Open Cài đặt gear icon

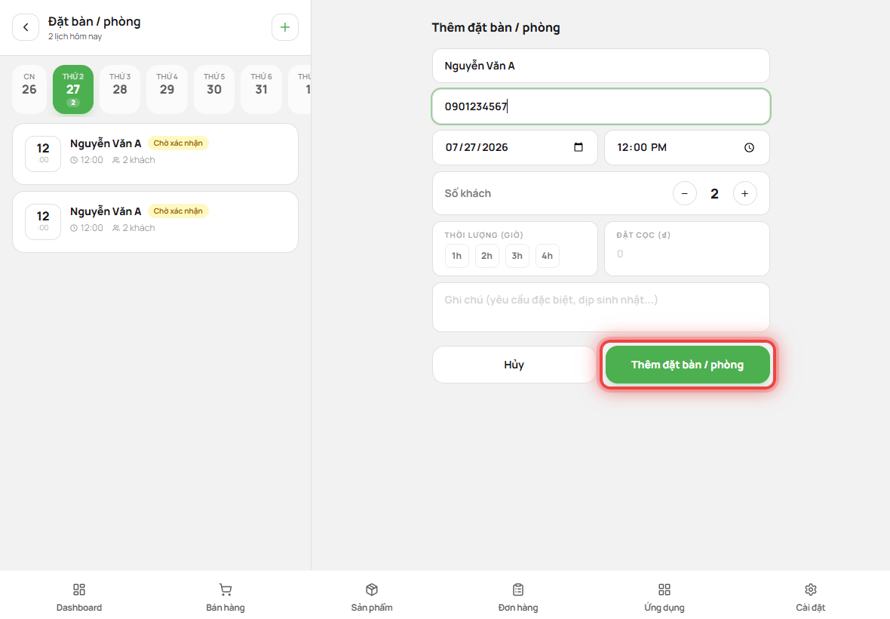[x=811, y=590]
